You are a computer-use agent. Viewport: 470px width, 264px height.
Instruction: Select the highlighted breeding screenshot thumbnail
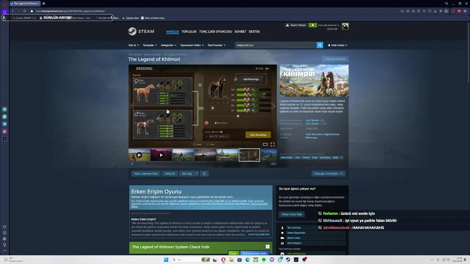pos(249,155)
